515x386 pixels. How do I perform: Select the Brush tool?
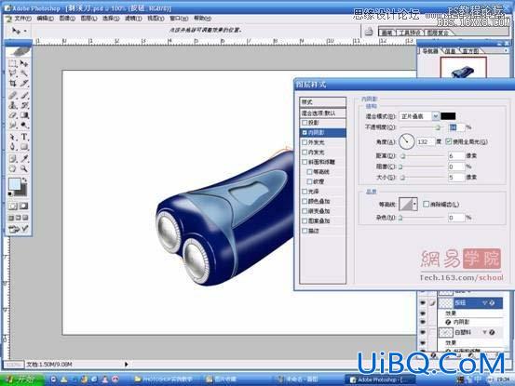point(24,96)
